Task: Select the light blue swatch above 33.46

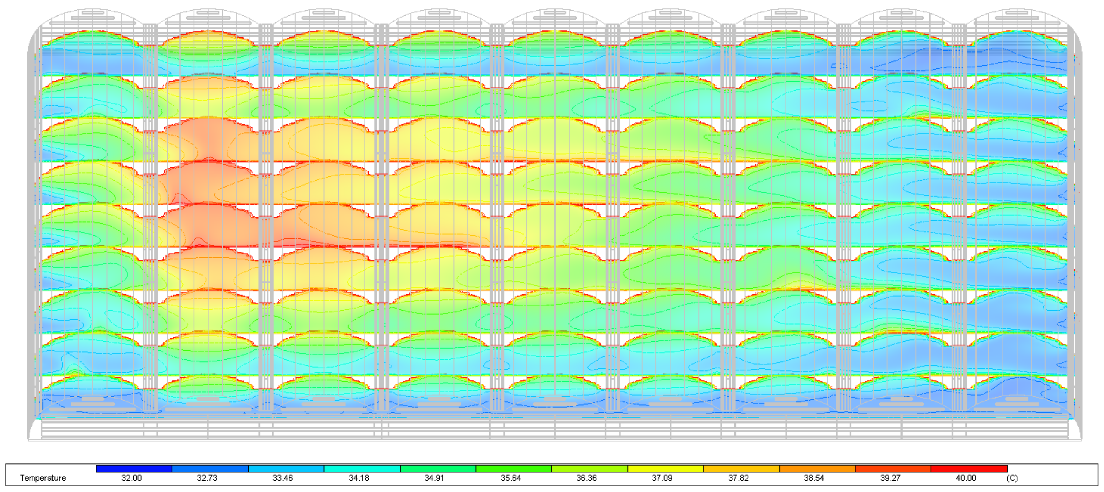Action: click(x=286, y=469)
